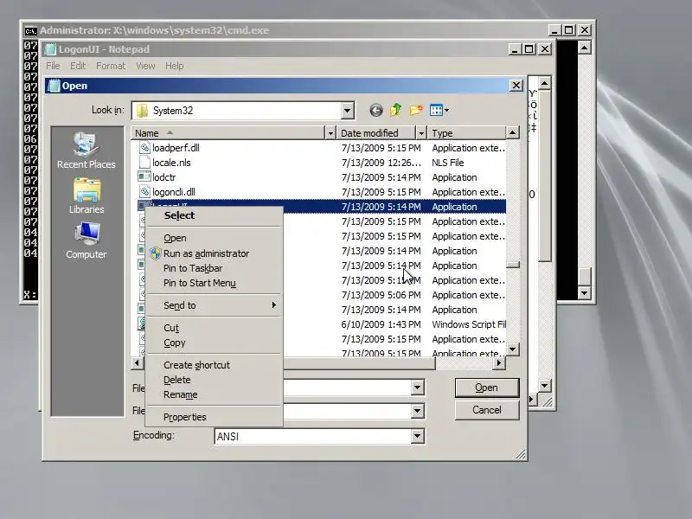This screenshot has height=519, width=692.
Task: Click Notepad's vertical scrollbar thumb
Action: tap(545, 176)
